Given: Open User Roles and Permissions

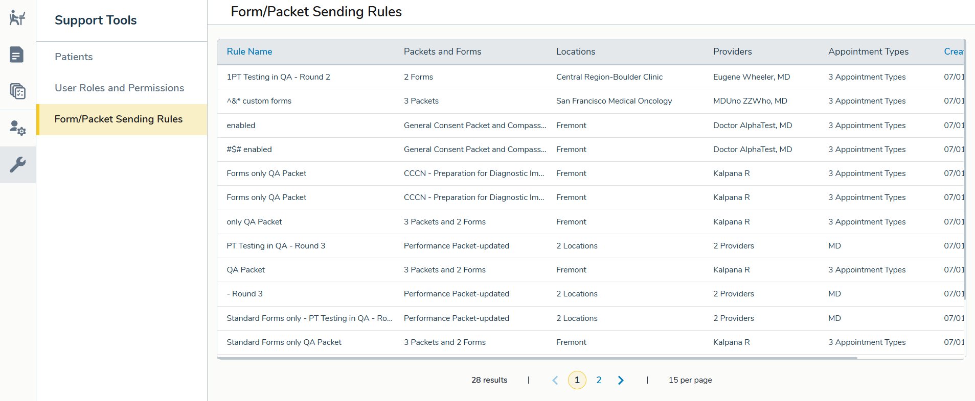Looking at the screenshot, I should 119,88.
